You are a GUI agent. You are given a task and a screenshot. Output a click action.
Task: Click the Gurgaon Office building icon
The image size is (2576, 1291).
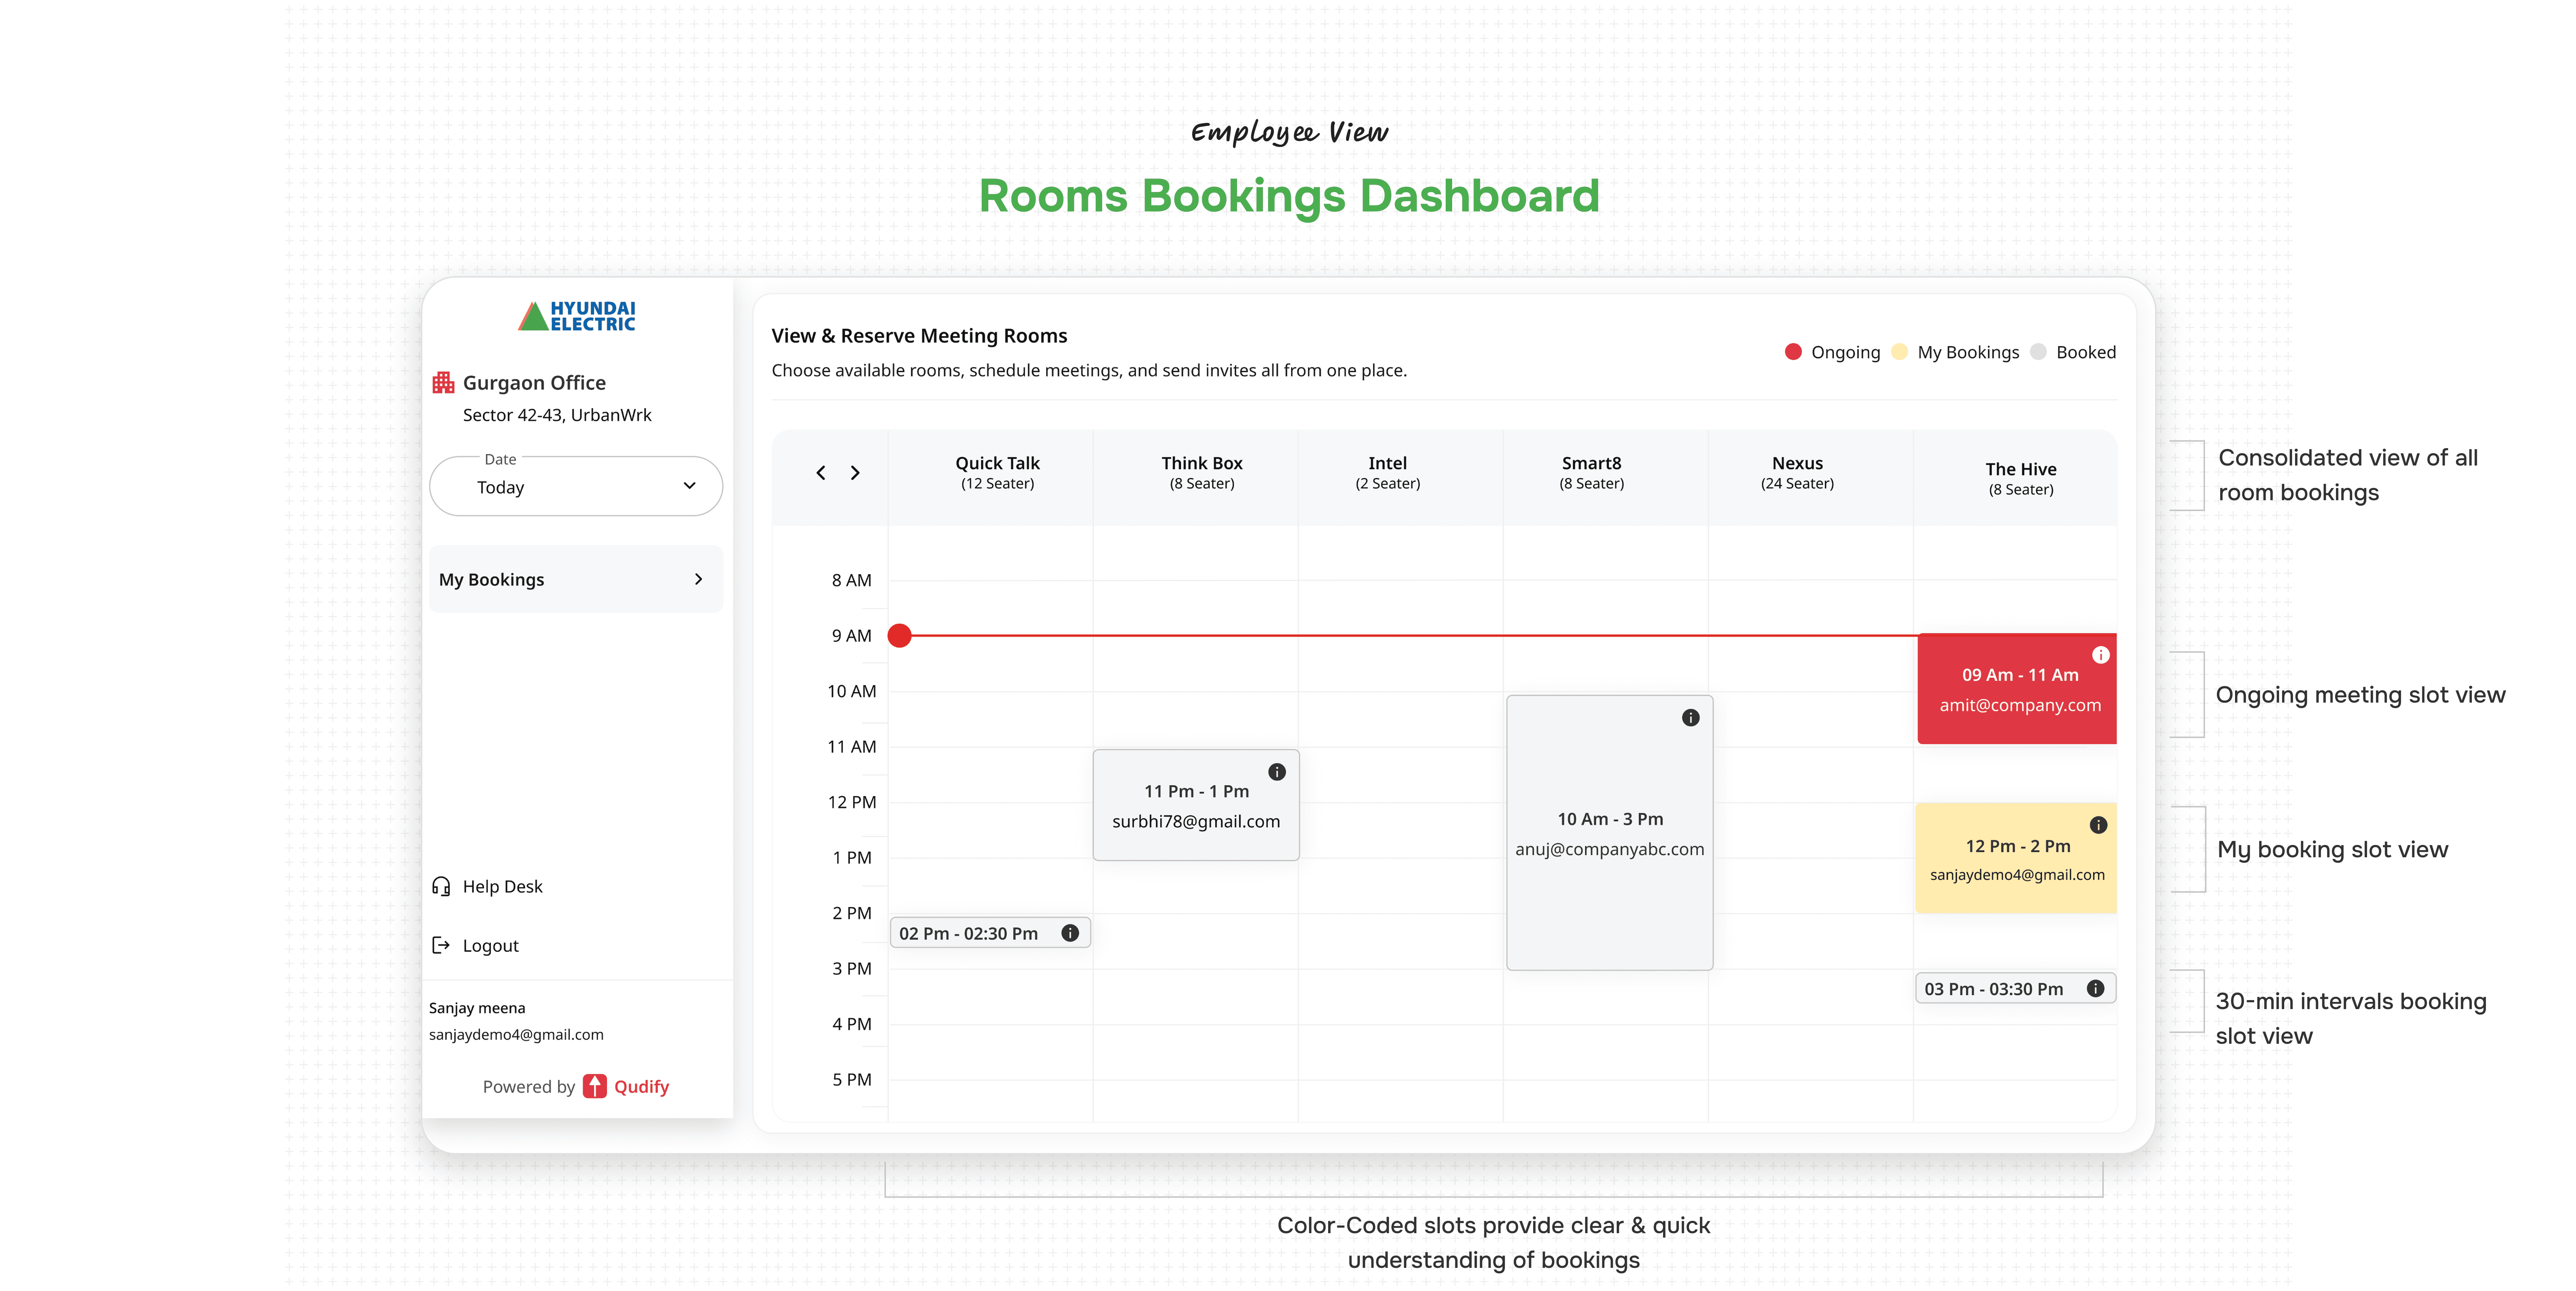443,383
